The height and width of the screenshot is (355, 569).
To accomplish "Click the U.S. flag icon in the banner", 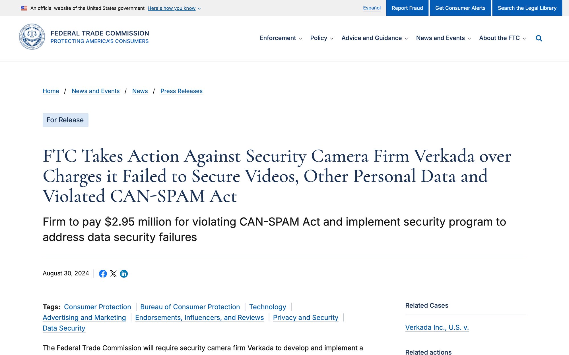I will click(x=24, y=8).
